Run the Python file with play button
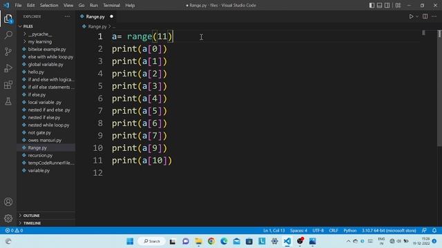The image size is (442, 248). (411, 17)
